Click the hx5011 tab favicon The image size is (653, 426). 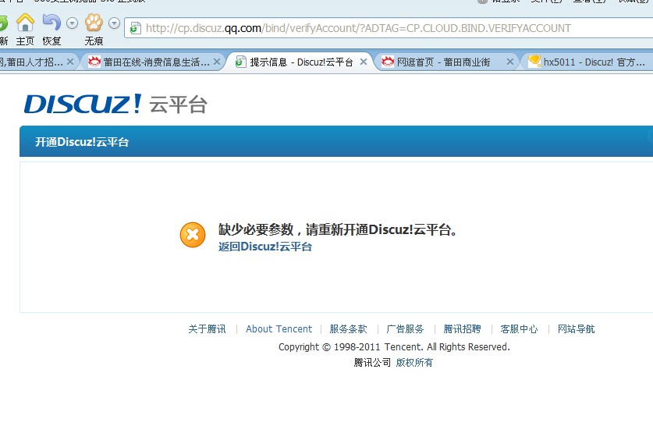click(x=534, y=62)
